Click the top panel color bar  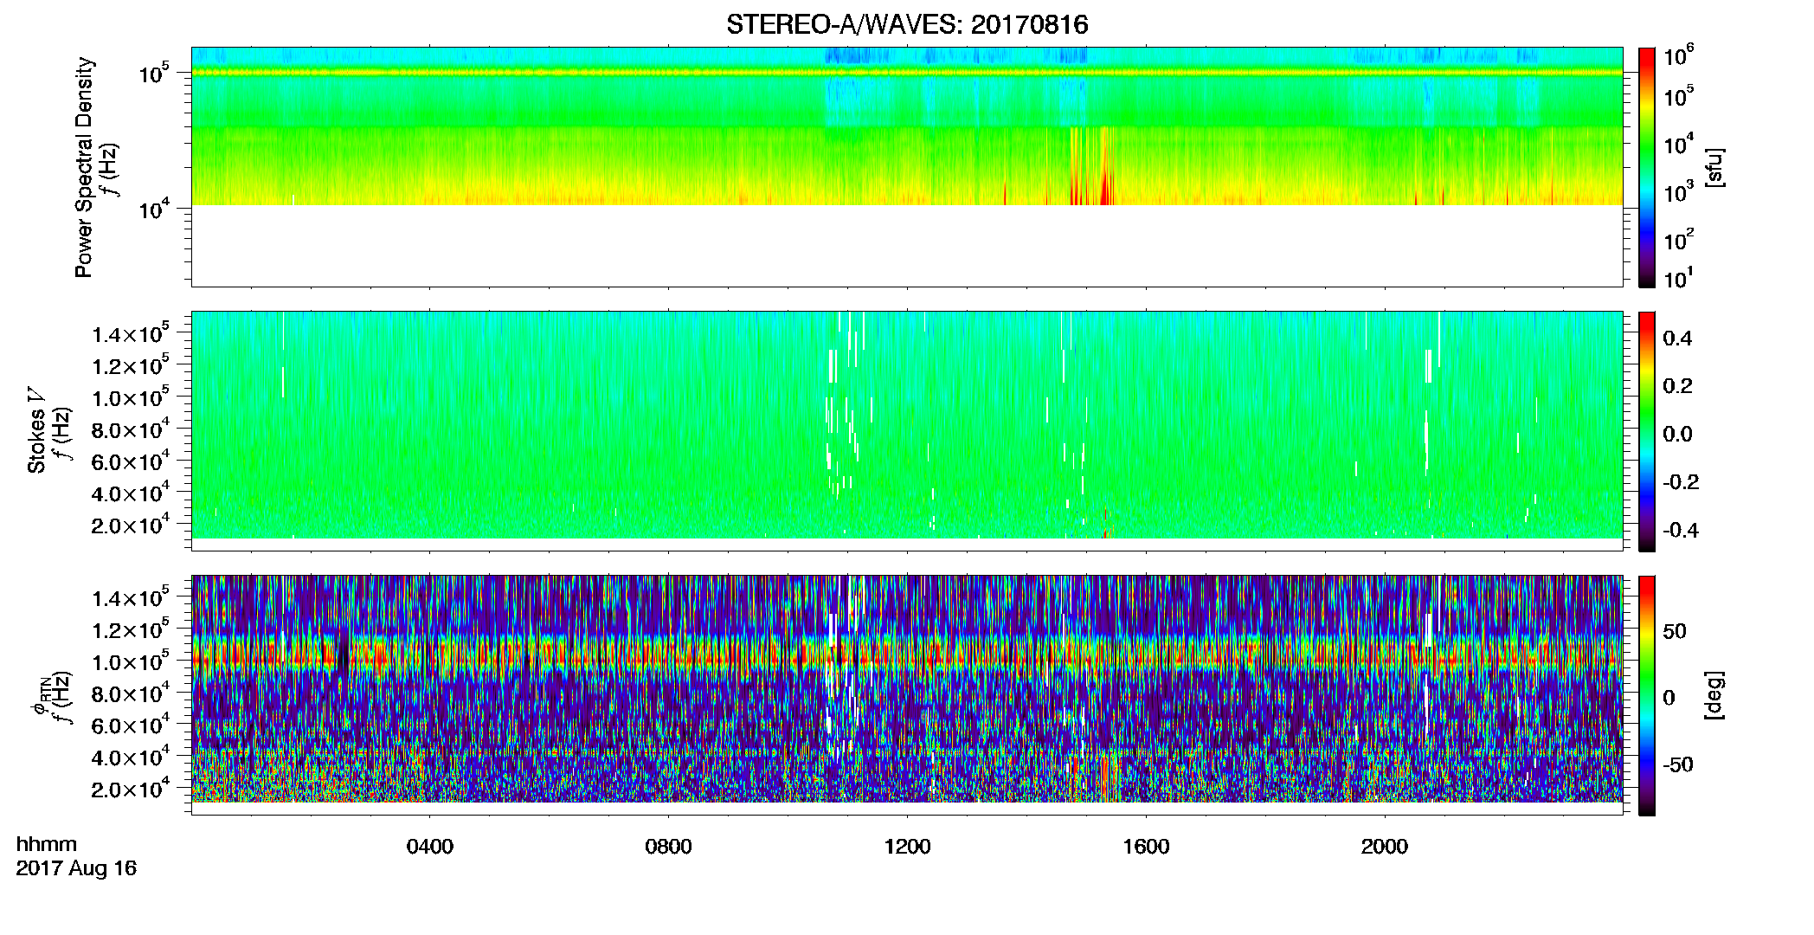click(x=1647, y=166)
